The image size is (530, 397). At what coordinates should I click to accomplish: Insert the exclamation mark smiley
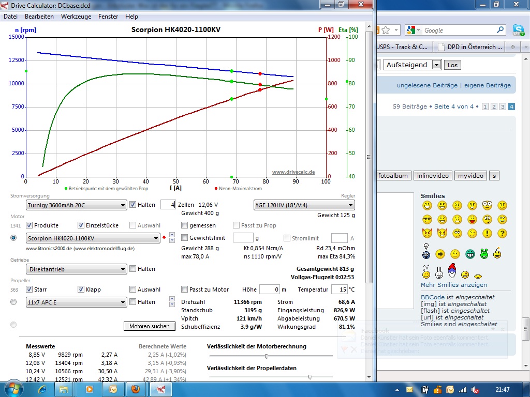487,233
